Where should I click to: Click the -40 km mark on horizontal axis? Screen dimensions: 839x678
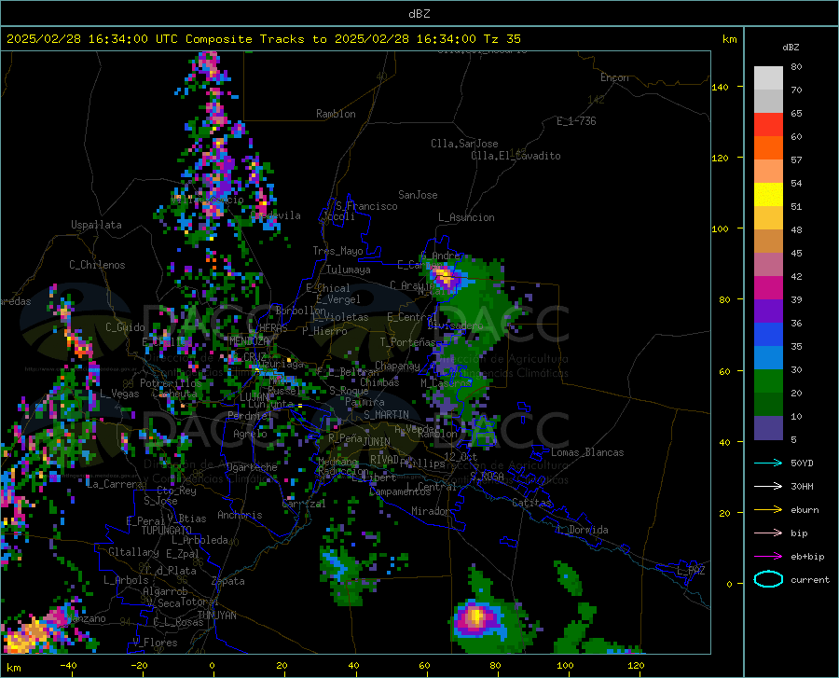pos(68,665)
